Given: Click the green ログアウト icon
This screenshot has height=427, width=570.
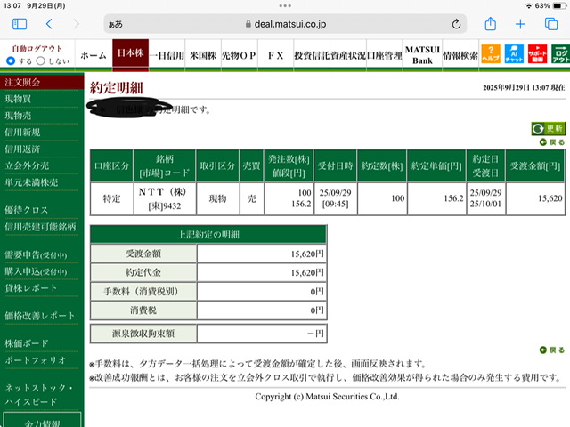Looking at the screenshot, I should tap(560, 53).
